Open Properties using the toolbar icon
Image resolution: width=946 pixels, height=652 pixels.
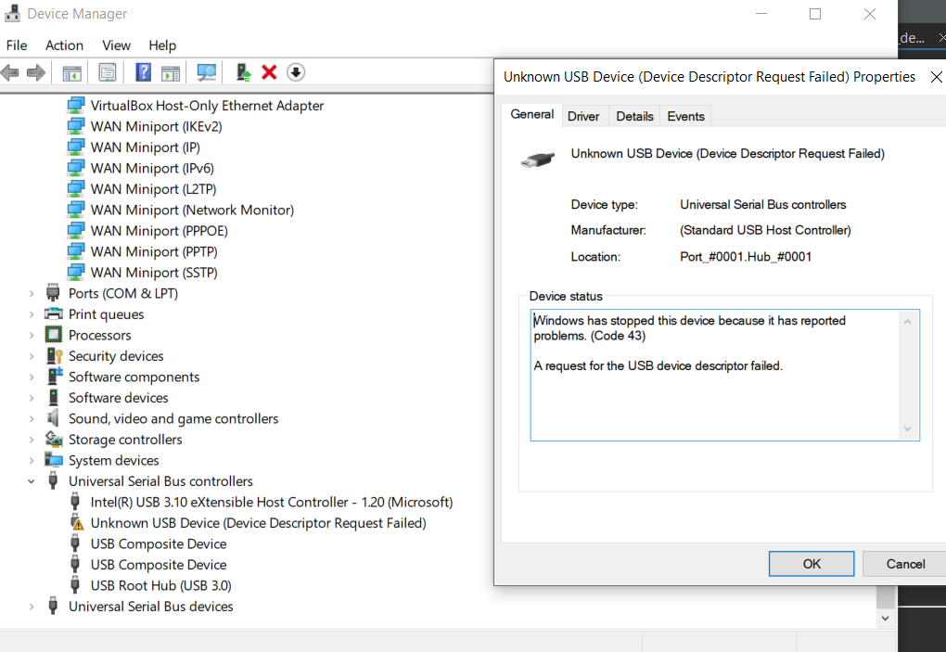coord(107,72)
